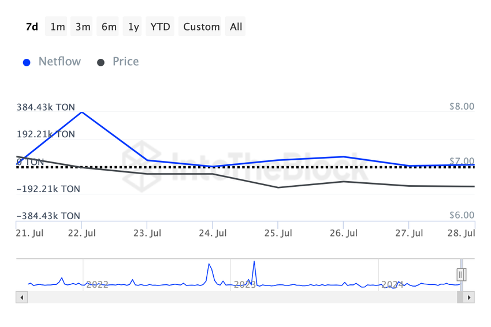
Task: Open the Custom date range picker
Action: (201, 27)
